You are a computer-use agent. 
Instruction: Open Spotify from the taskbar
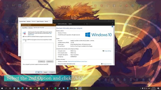pos(55,88)
